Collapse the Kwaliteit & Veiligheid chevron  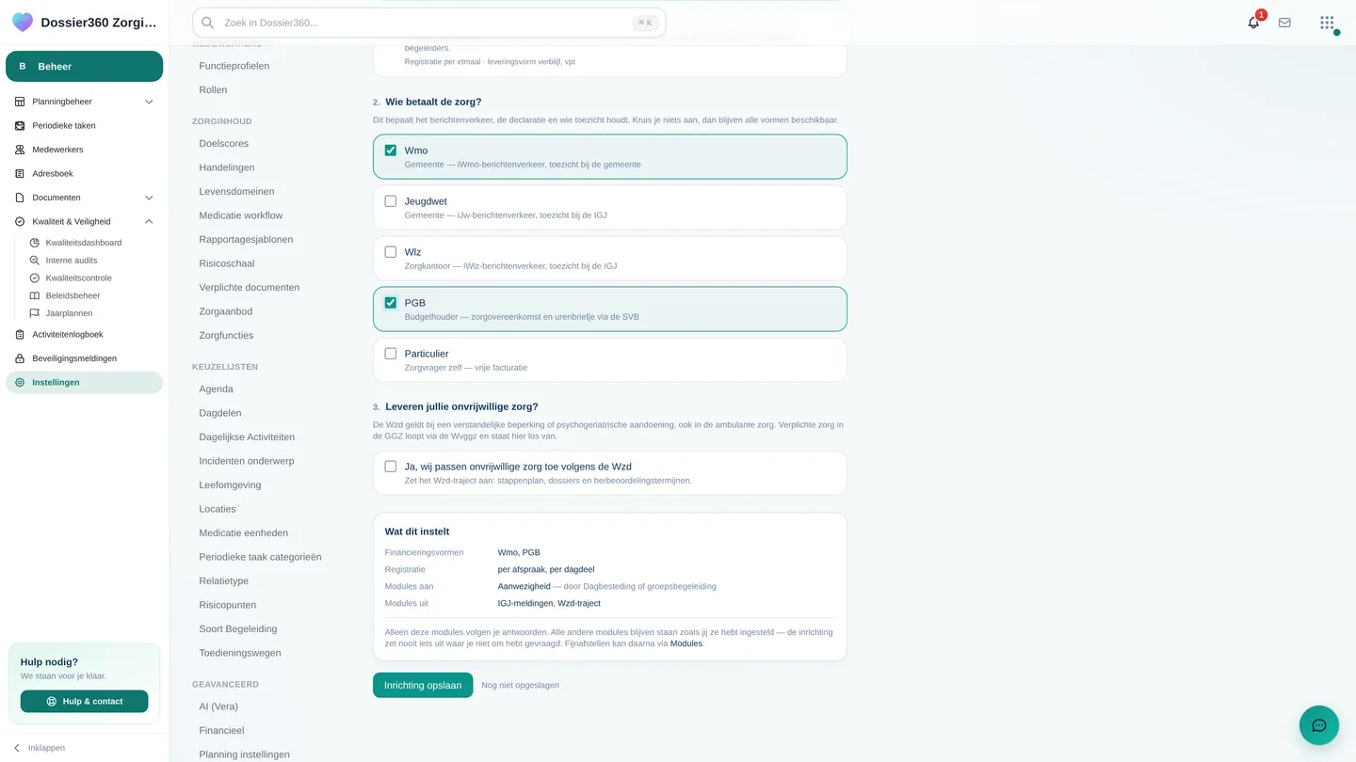click(x=149, y=222)
